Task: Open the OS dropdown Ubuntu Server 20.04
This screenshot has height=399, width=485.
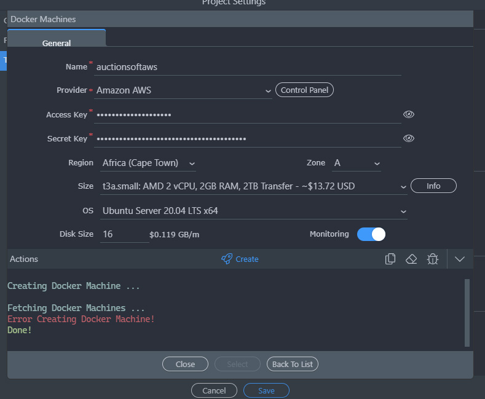Action: pos(254,211)
